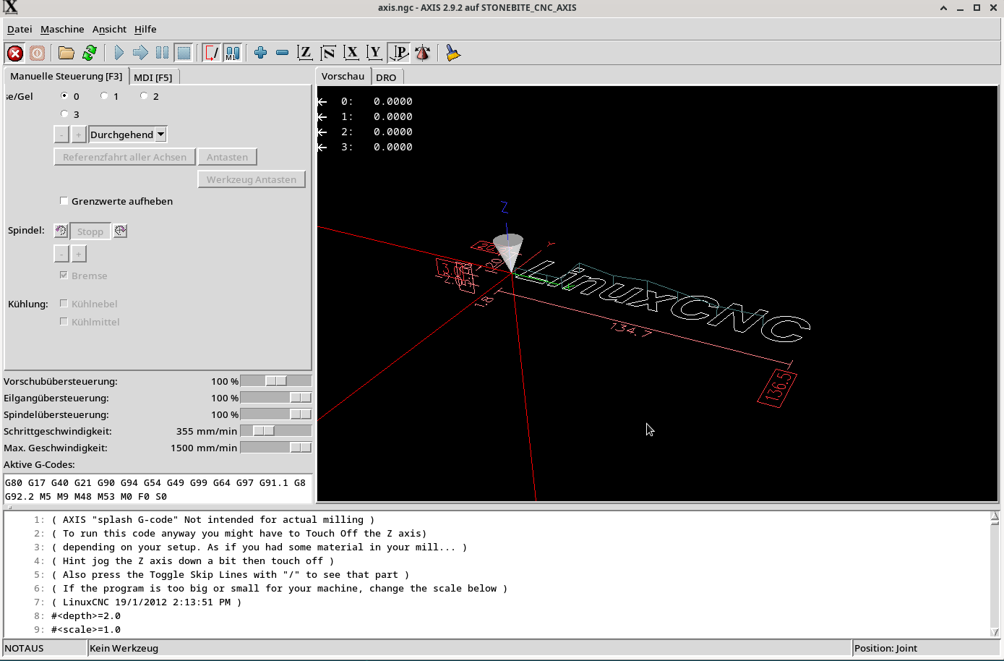Open a G-code file with folder icon
Viewport: 1004px width, 661px height.
[66, 53]
